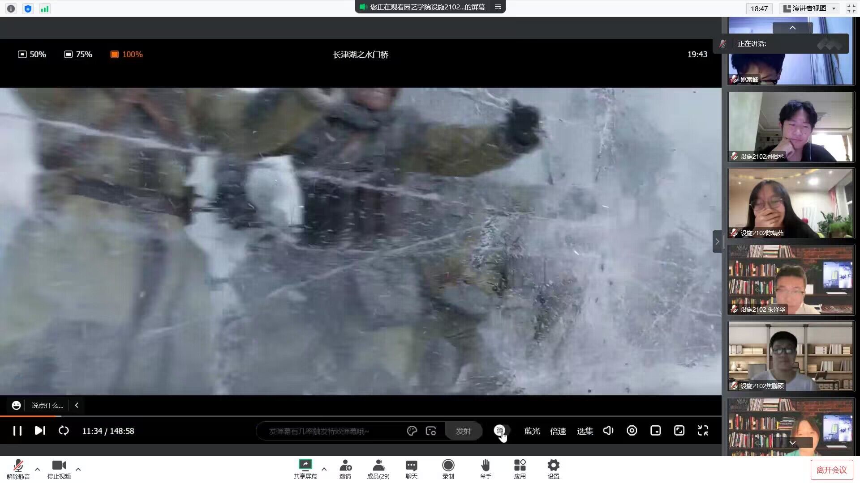The image size is (860, 483).
Task: Collapse the participant video side panel
Action: 717,241
